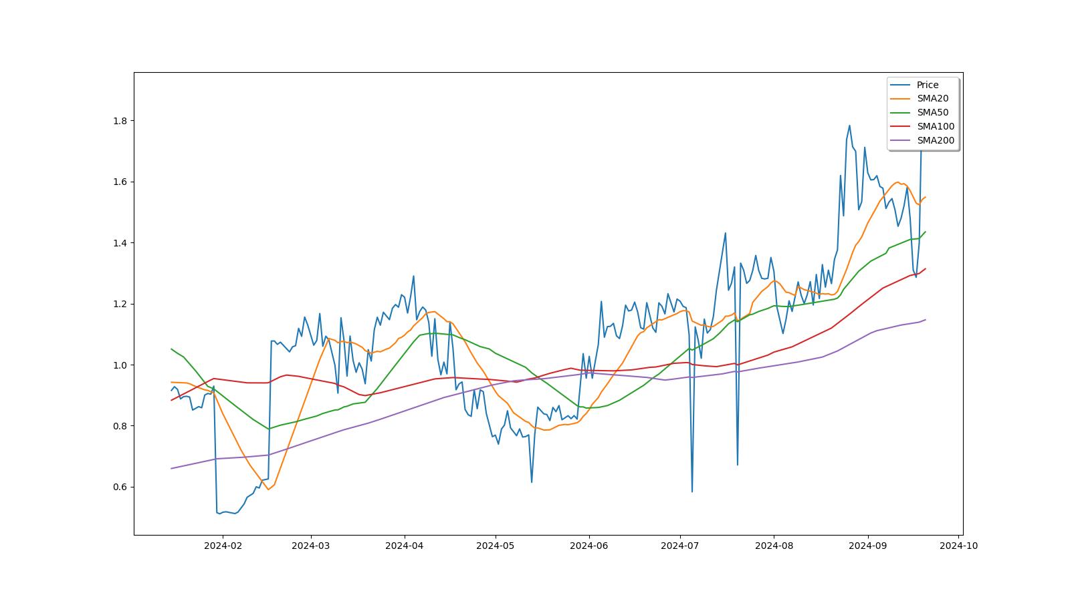
Task: Click the 2024-10 x-axis label
Action: coord(958,546)
